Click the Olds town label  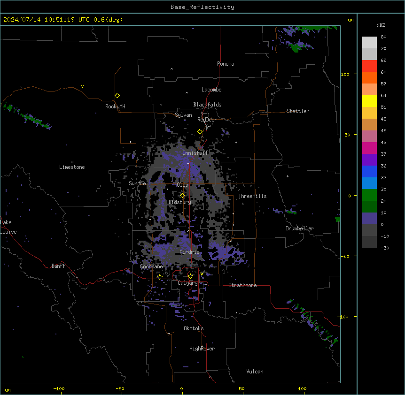tap(182, 185)
